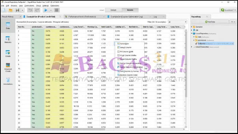Screen dimensions: 238x134
Task: Choose Fit Column Width menu entry
Action: click(130, 52)
